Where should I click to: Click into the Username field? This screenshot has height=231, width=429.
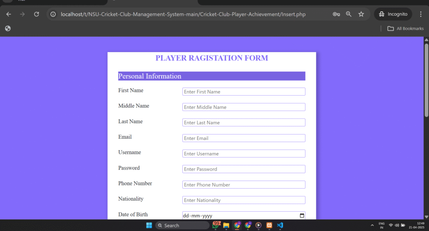point(244,153)
